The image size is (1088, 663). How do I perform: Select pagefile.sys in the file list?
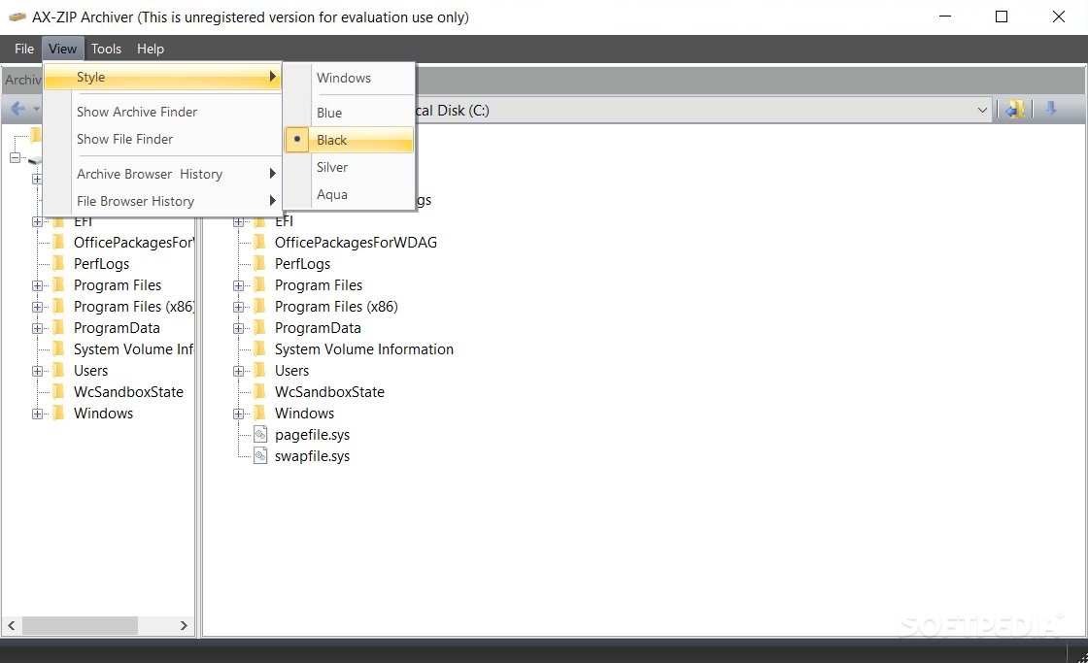tap(312, 435)
